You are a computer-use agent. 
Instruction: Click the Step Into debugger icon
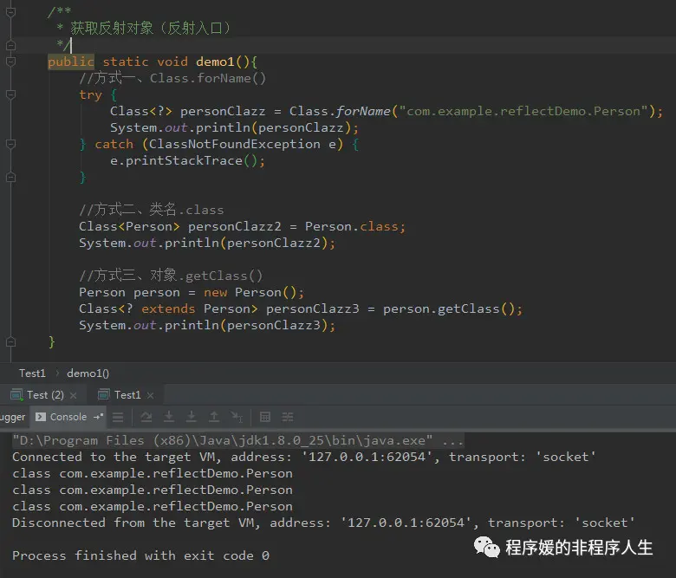coord(169,417)
